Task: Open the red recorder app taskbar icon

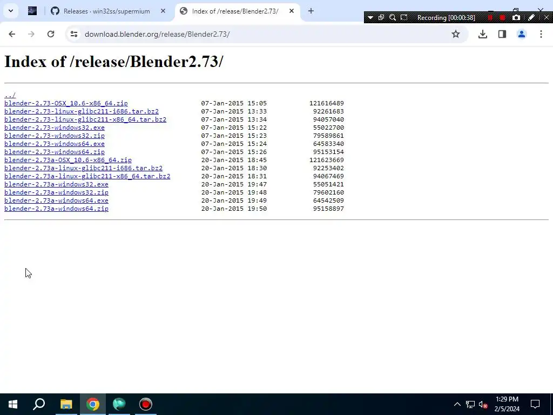Action: tap(146, 404)
